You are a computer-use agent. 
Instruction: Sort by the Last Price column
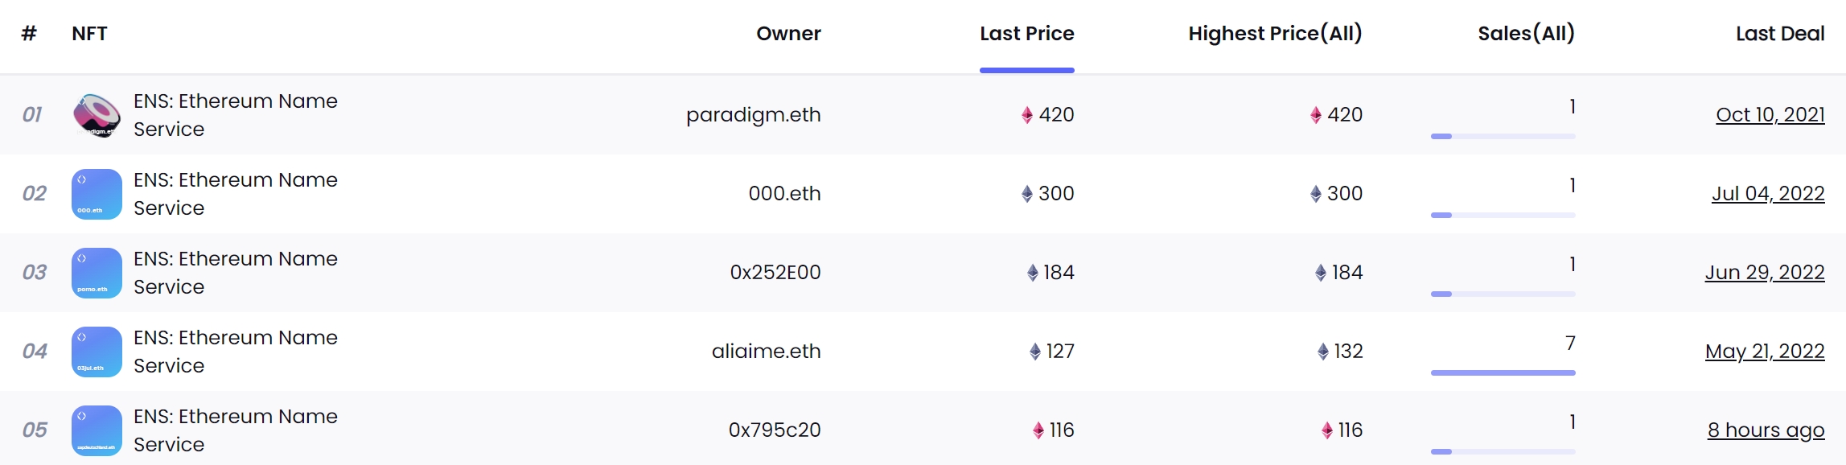pyautogui.click(x=1026, y=34)
